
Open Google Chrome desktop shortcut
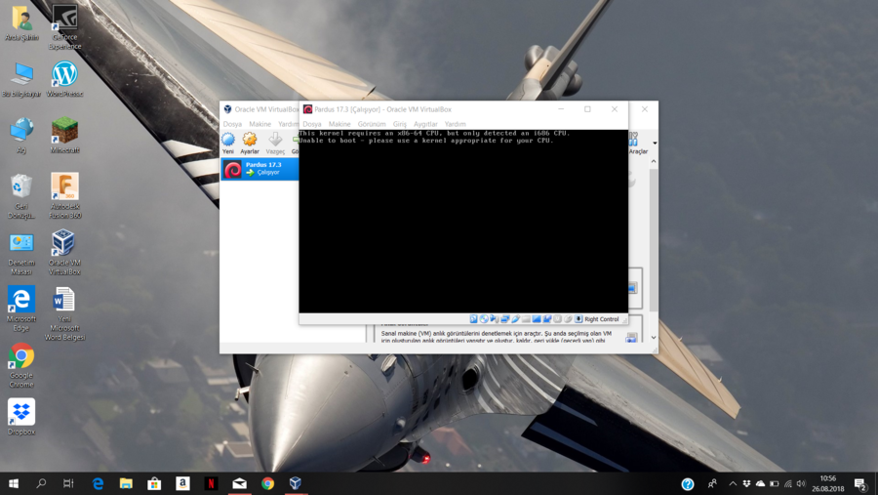(21, 365)
